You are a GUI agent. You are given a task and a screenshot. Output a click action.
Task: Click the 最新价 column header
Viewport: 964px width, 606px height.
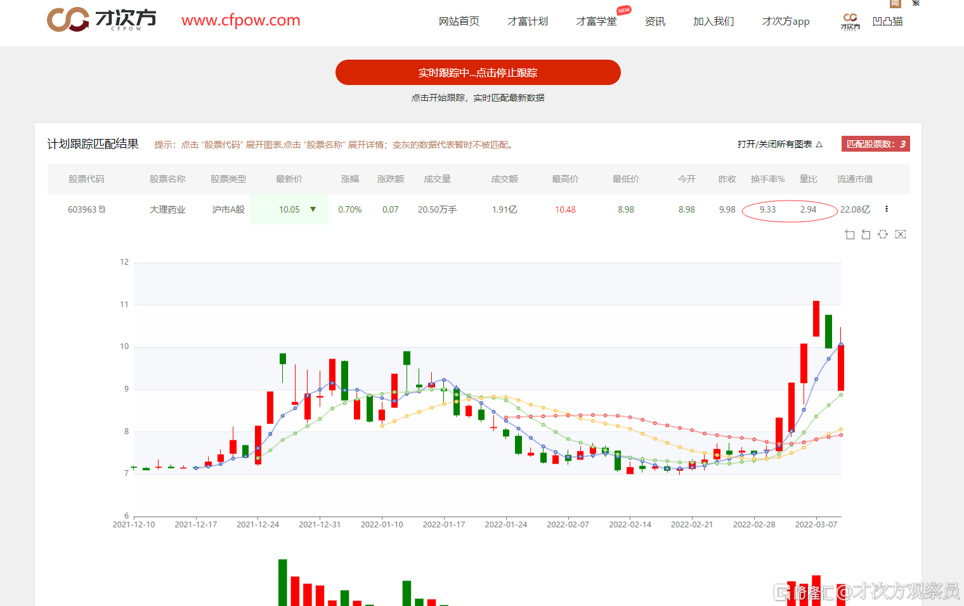(x=289, y=179)
